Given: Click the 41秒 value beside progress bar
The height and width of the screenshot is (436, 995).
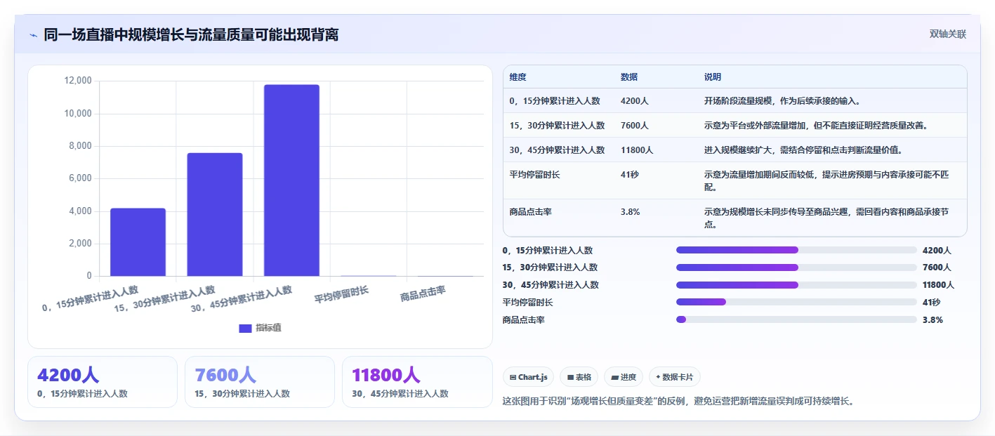Looking at the screenshot, I should (x=932, y=303).
